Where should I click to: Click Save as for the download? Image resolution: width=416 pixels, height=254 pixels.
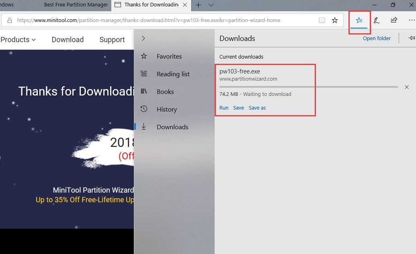[257, 108]
